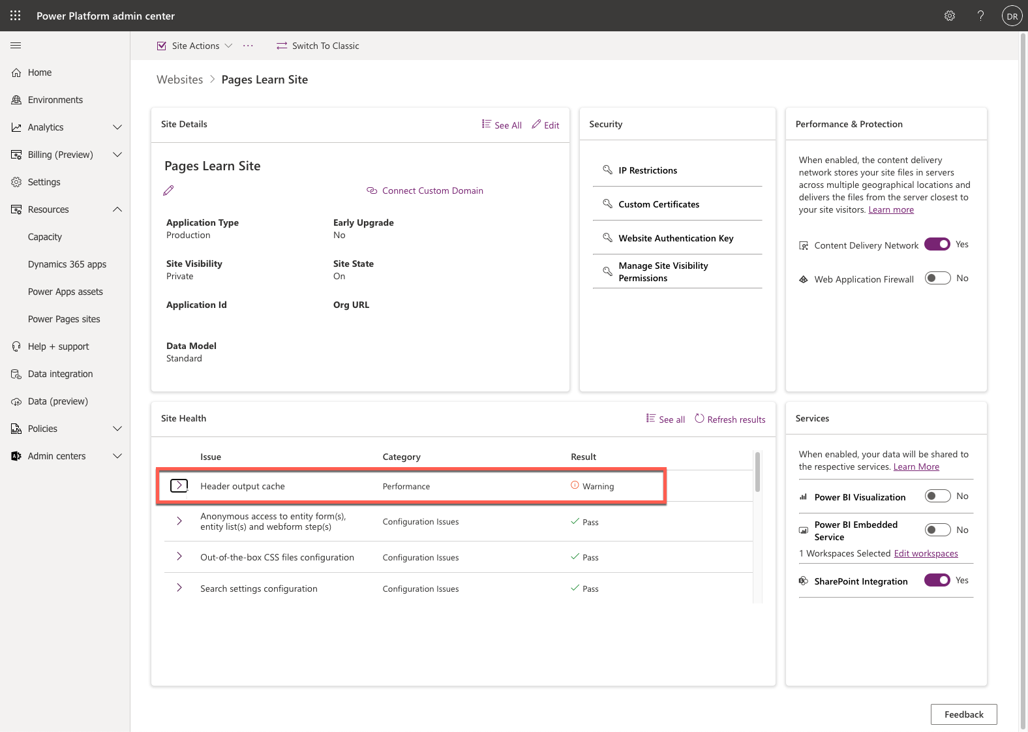This screenshot has height=732, width=1028.
Task: Click Refresh results in Site Health
Action: click(730, 419)
